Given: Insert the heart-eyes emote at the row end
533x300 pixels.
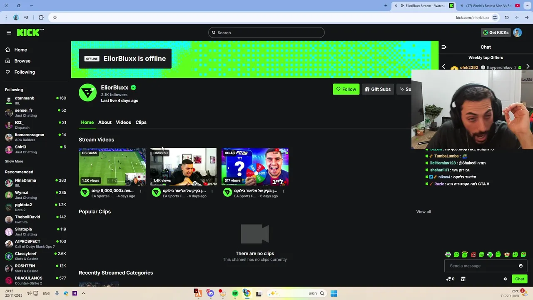Looking at the screenshot, I should coord(523,254).
